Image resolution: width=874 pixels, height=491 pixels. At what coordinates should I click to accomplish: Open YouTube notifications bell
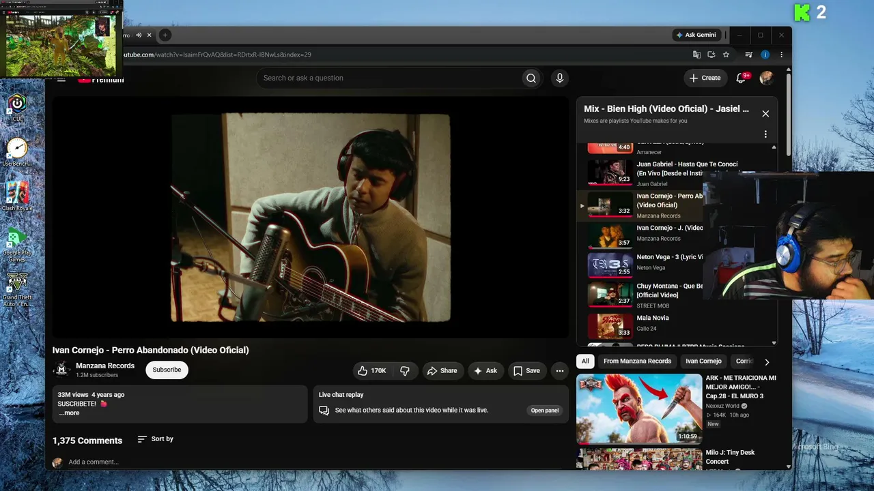pos(741,78)
